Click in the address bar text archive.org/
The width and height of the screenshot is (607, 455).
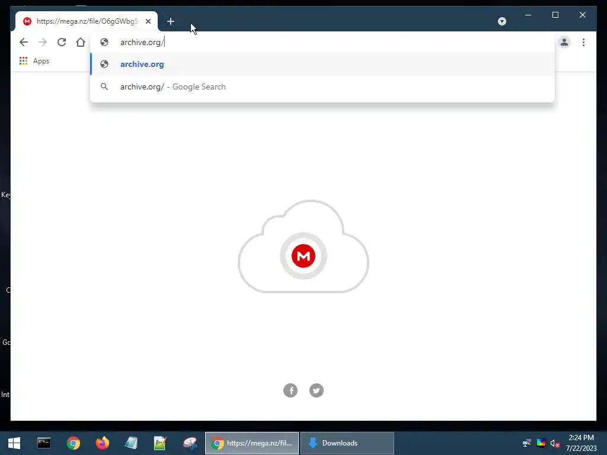[142, 42]
